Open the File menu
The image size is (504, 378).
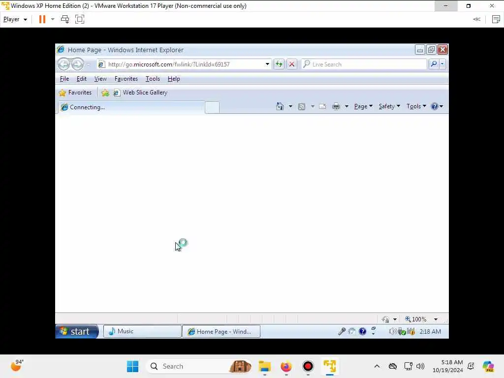click(64, 79)
